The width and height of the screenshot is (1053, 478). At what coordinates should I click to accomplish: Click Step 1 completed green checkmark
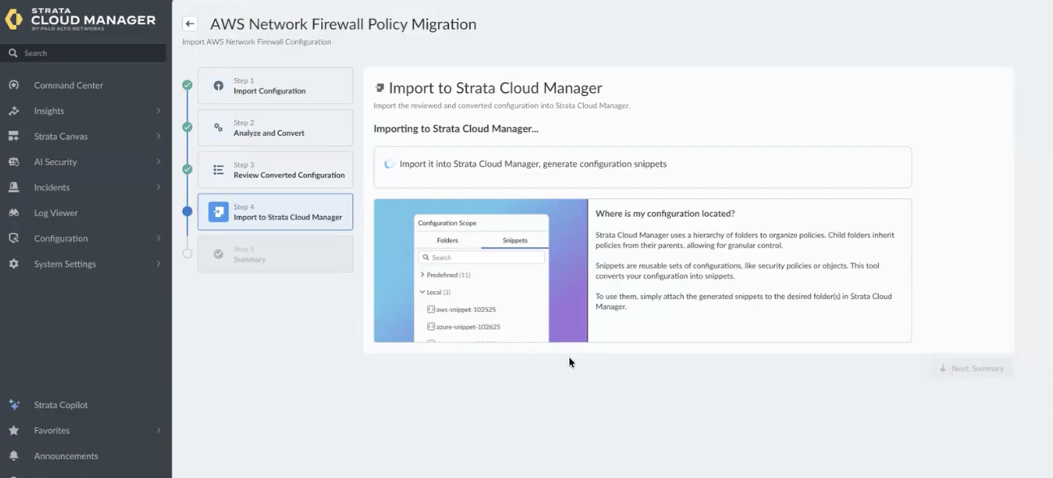187,85
